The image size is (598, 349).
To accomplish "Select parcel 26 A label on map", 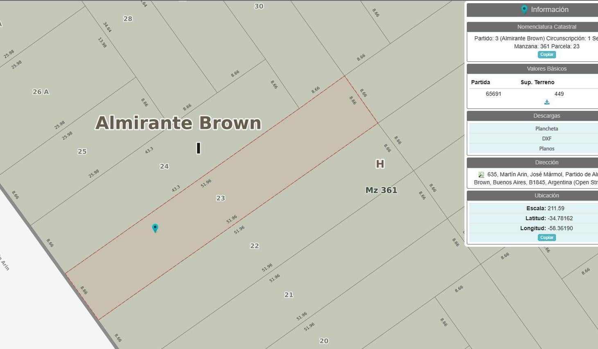I will 41,92.
